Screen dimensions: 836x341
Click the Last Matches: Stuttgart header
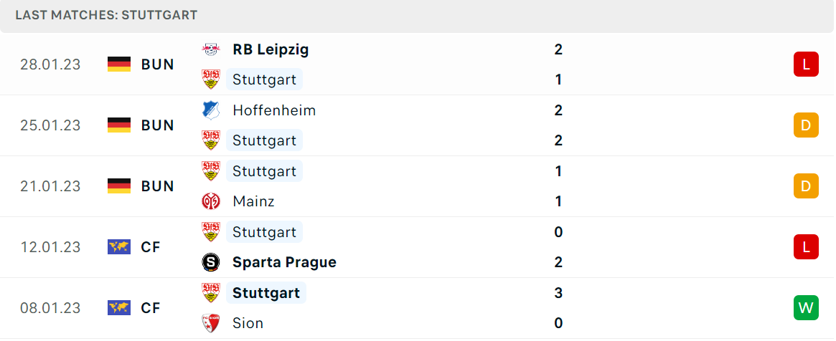click(106, 16)
